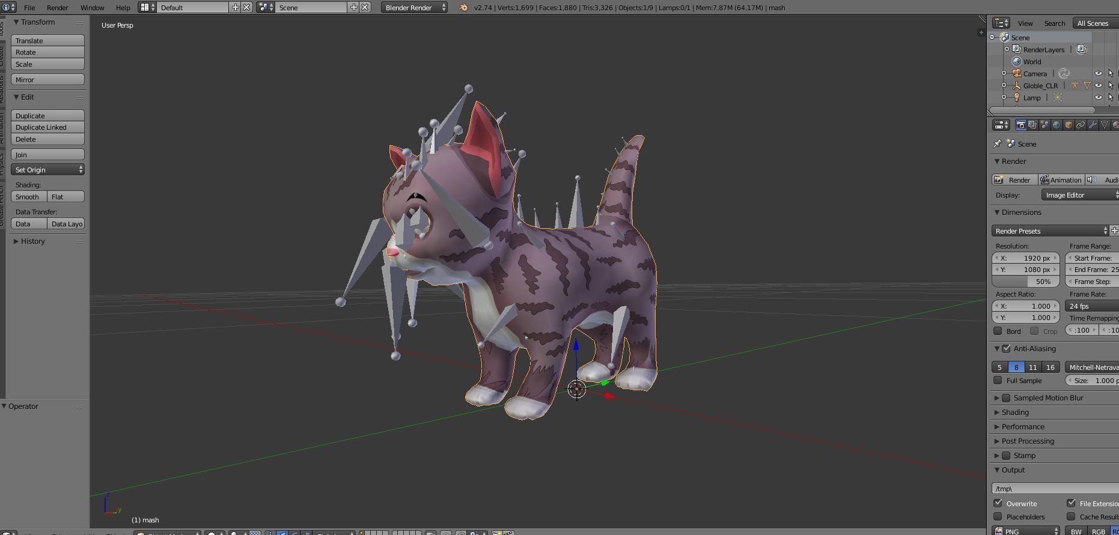Open the 24 fps frame rate dropdown
Image resolution: width=1119 pixels, height=535 pixels.
click(x=1092, y=306)
